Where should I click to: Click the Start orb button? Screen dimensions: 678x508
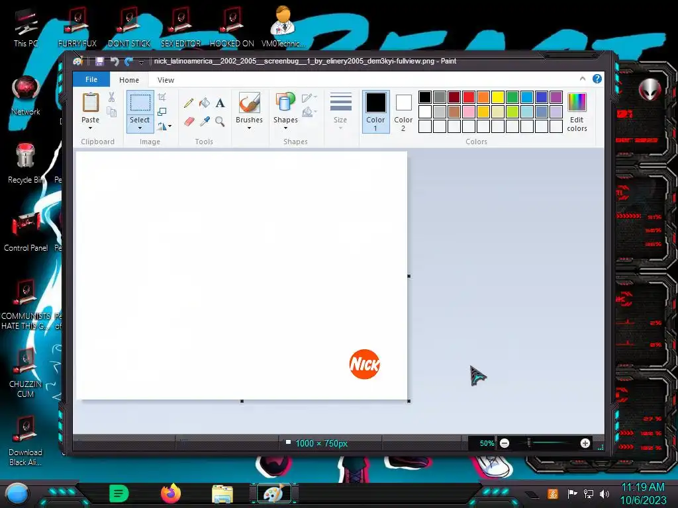point(17,494)
